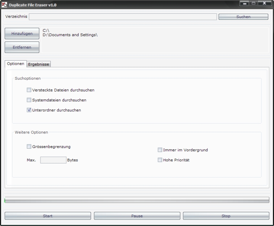Enable Immer im Vordergrund option
Screen dimensions: 274x226
pyautogui.click(x=160, y=150)
